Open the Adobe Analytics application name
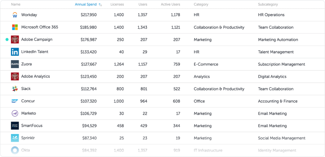The image size is (325, 157). pos(36,76)
